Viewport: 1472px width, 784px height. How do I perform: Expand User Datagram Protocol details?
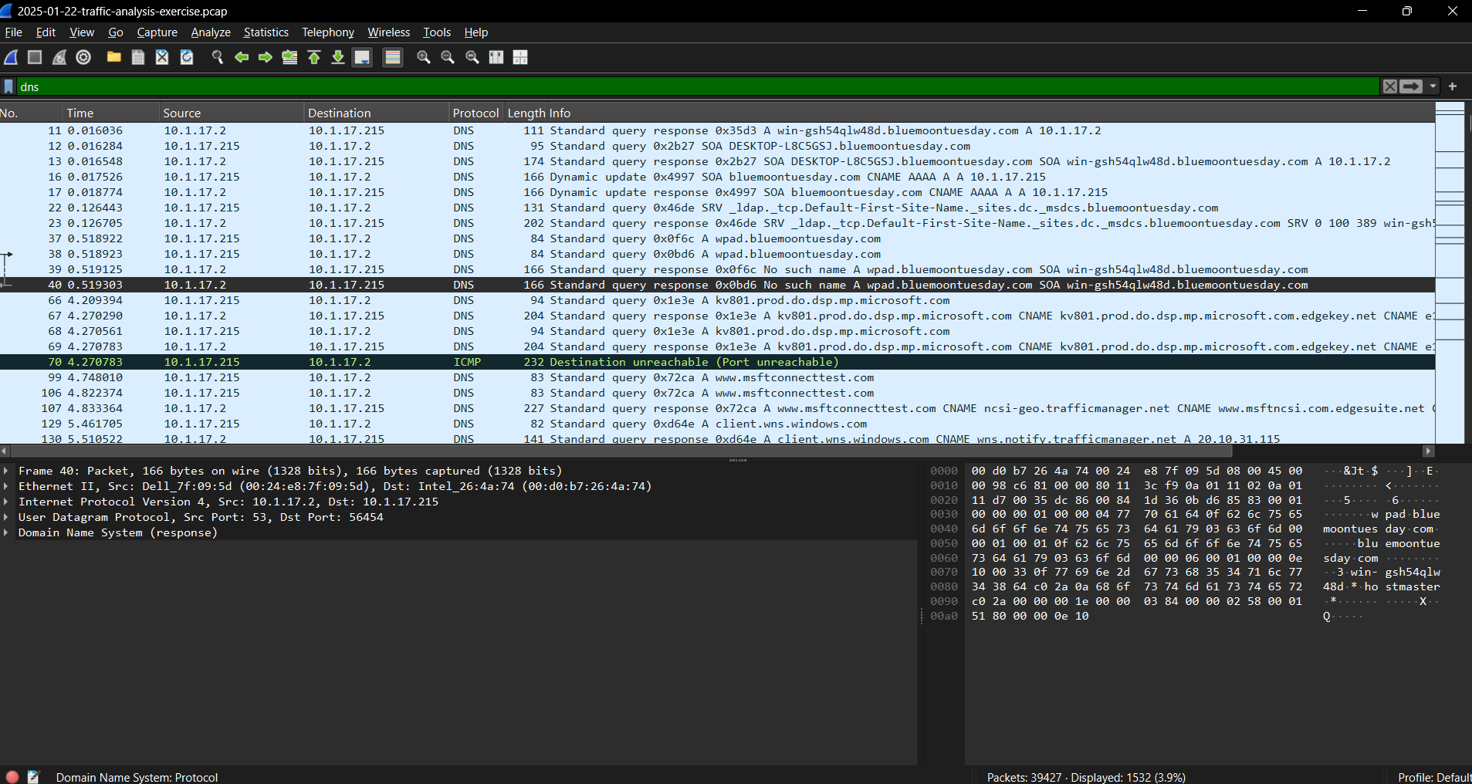point(6,517)
